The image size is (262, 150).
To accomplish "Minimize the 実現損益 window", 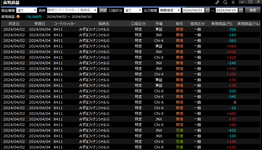I will 242,2.
